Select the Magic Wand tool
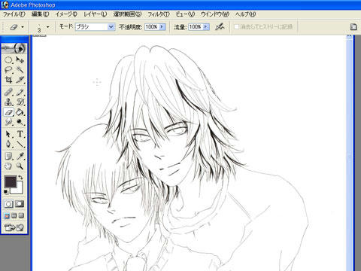This screenshot has width=361, height=271. tap(20, 69)
